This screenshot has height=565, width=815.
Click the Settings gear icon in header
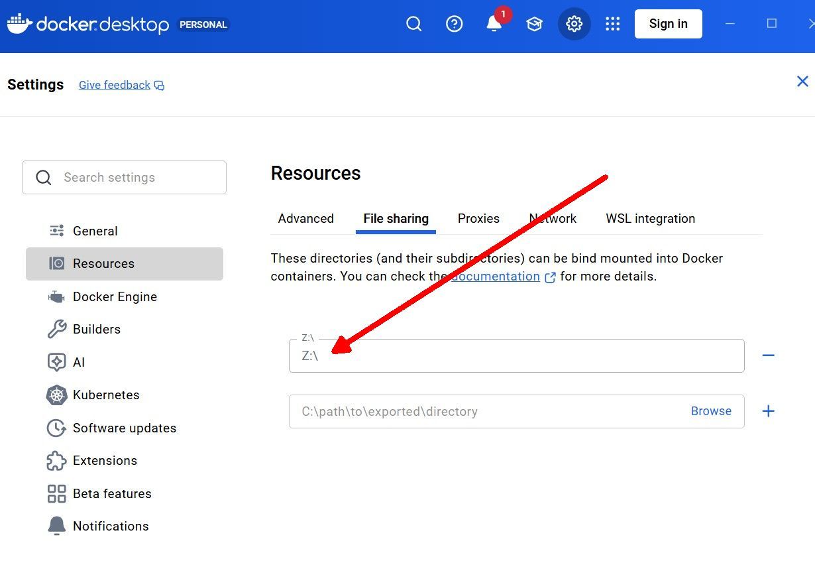tap(574, 24)
